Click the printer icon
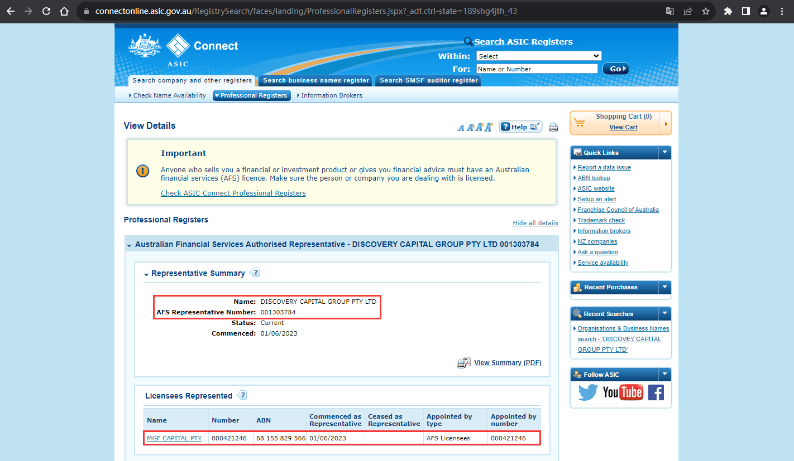This screenshot has width=794, height=461. (553, 127)
